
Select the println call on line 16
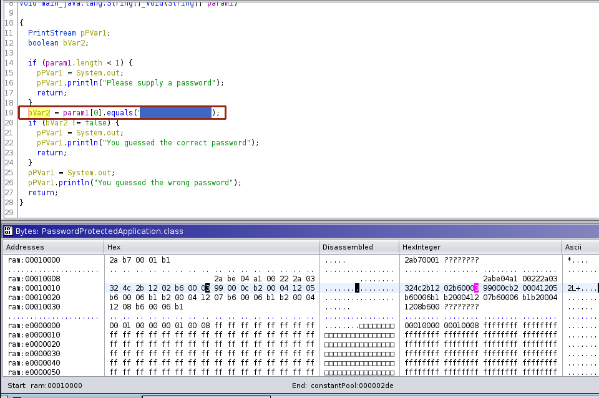pyautogui.click(x=81, y=82)
